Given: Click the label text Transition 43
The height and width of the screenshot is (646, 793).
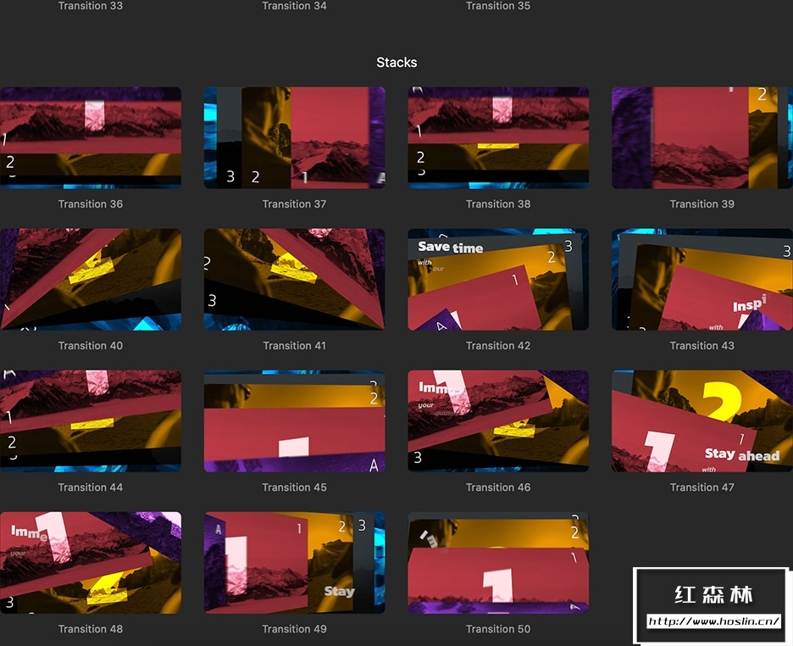Looking at the screenshot, I should click(702, 346).
